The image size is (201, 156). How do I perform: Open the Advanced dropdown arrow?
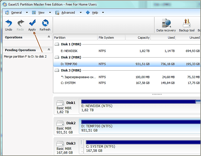[81, 13]
